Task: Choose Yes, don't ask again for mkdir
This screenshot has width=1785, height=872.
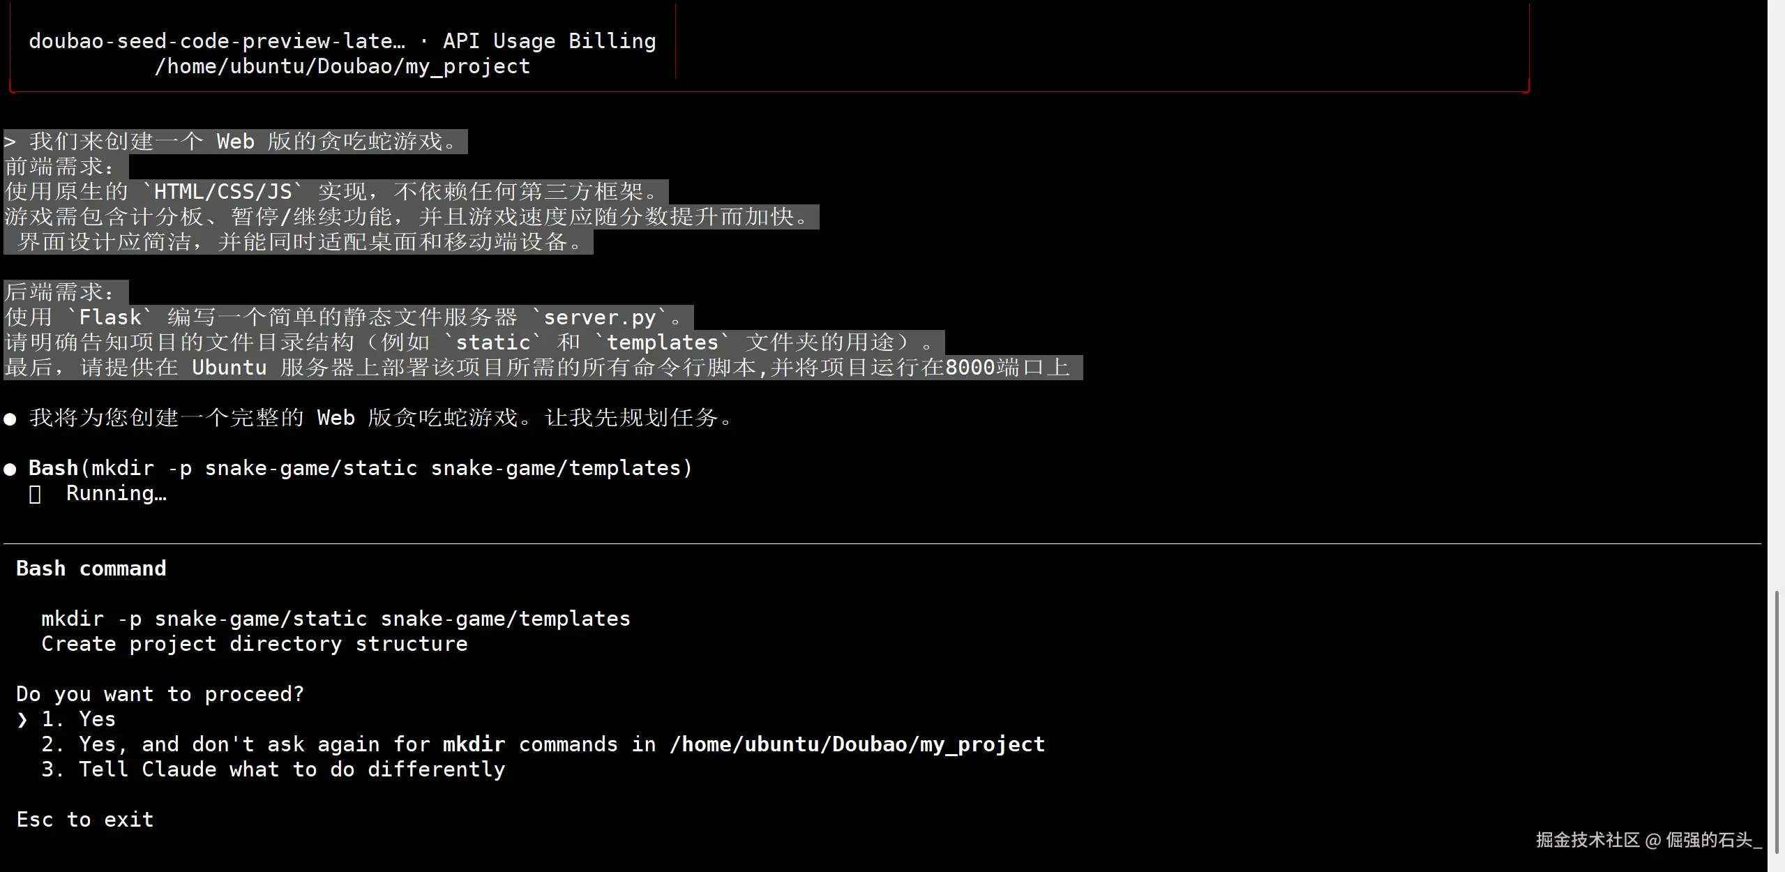Action: coord(543,744)
